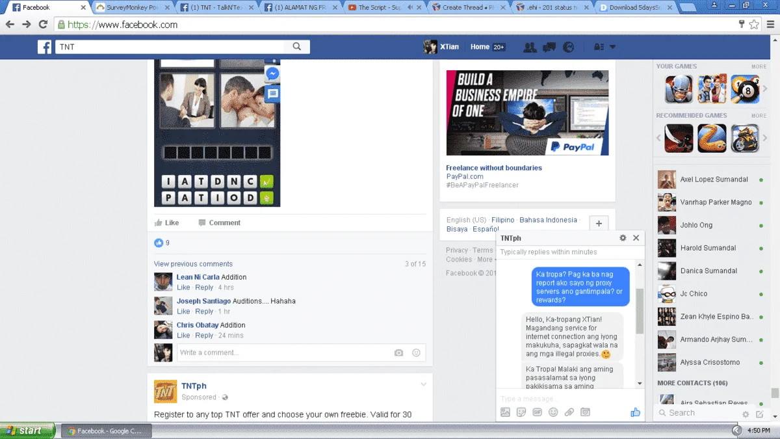Image resolution: width=780 pixels, height=439 pixels.
Task: Attach a photo via the comment camera icon
Action: coord(398,353)
